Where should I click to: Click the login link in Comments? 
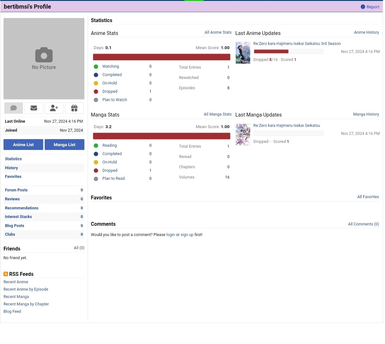pyautogui.click(x=171, y=235)
